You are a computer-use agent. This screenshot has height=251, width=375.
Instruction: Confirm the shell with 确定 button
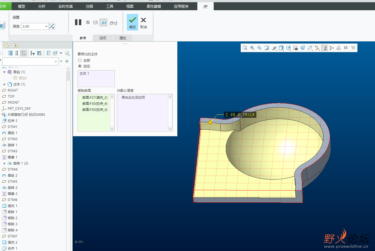(132, 22)
